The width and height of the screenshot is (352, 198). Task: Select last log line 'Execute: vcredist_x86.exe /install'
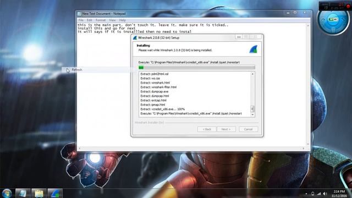[191, 114]
